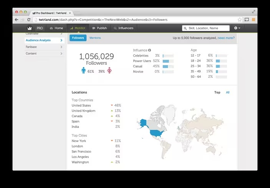This screenshot has width=270, height=188.
Task: Click the Influence info icon
Action: click(149, 50)
